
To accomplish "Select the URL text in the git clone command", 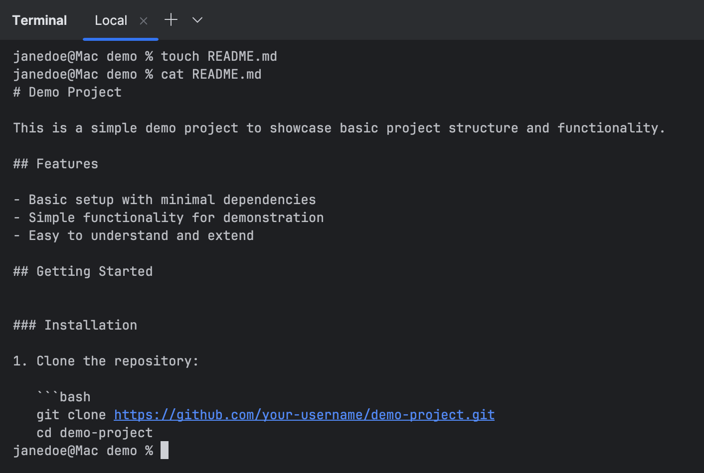I will [304, 414].
